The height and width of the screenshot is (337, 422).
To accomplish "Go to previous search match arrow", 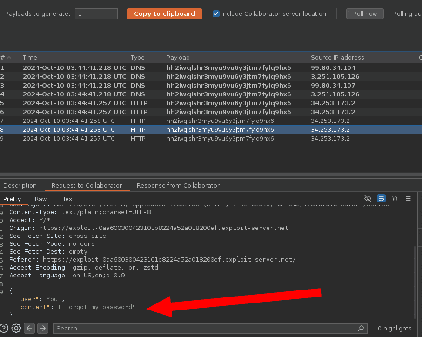I will 30,328.
